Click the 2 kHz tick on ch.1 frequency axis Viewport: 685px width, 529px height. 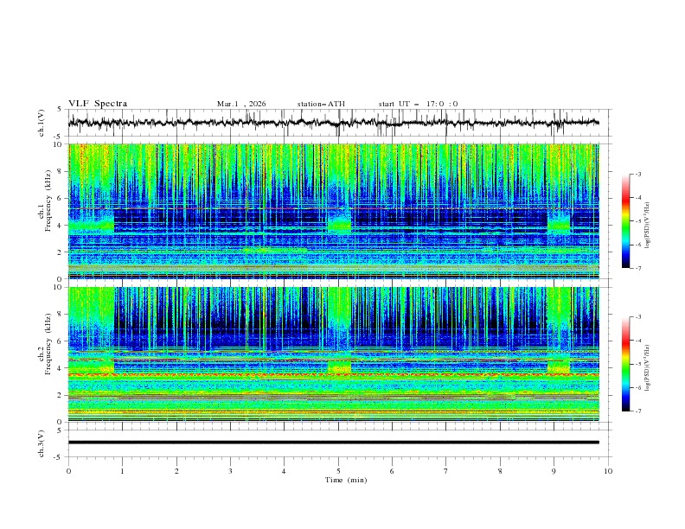[x=60, y=252]
